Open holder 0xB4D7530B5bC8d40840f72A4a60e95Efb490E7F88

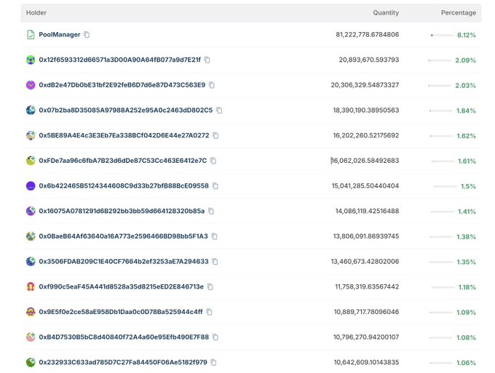[124, 337]
